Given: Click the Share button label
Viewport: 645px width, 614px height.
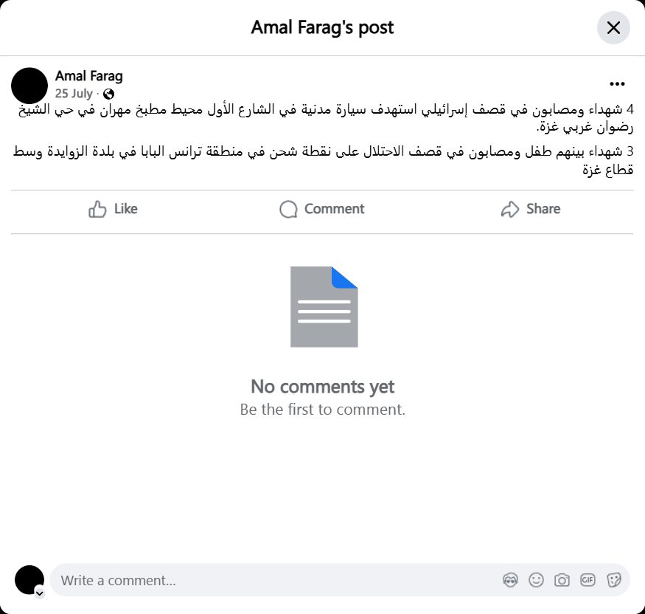Looking at the screenshot, I should click(543, 209).
